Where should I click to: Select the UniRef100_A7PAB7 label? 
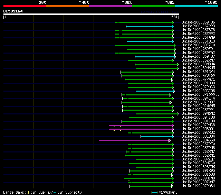(x=198, y=102)
